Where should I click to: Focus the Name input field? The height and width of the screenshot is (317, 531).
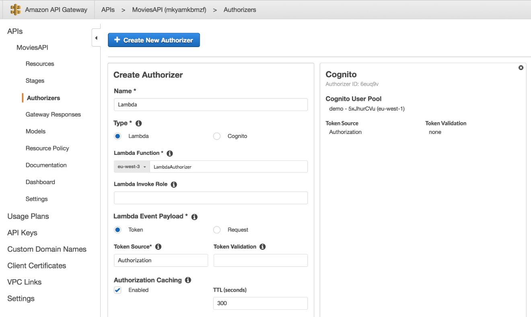[x=211, y=105]
